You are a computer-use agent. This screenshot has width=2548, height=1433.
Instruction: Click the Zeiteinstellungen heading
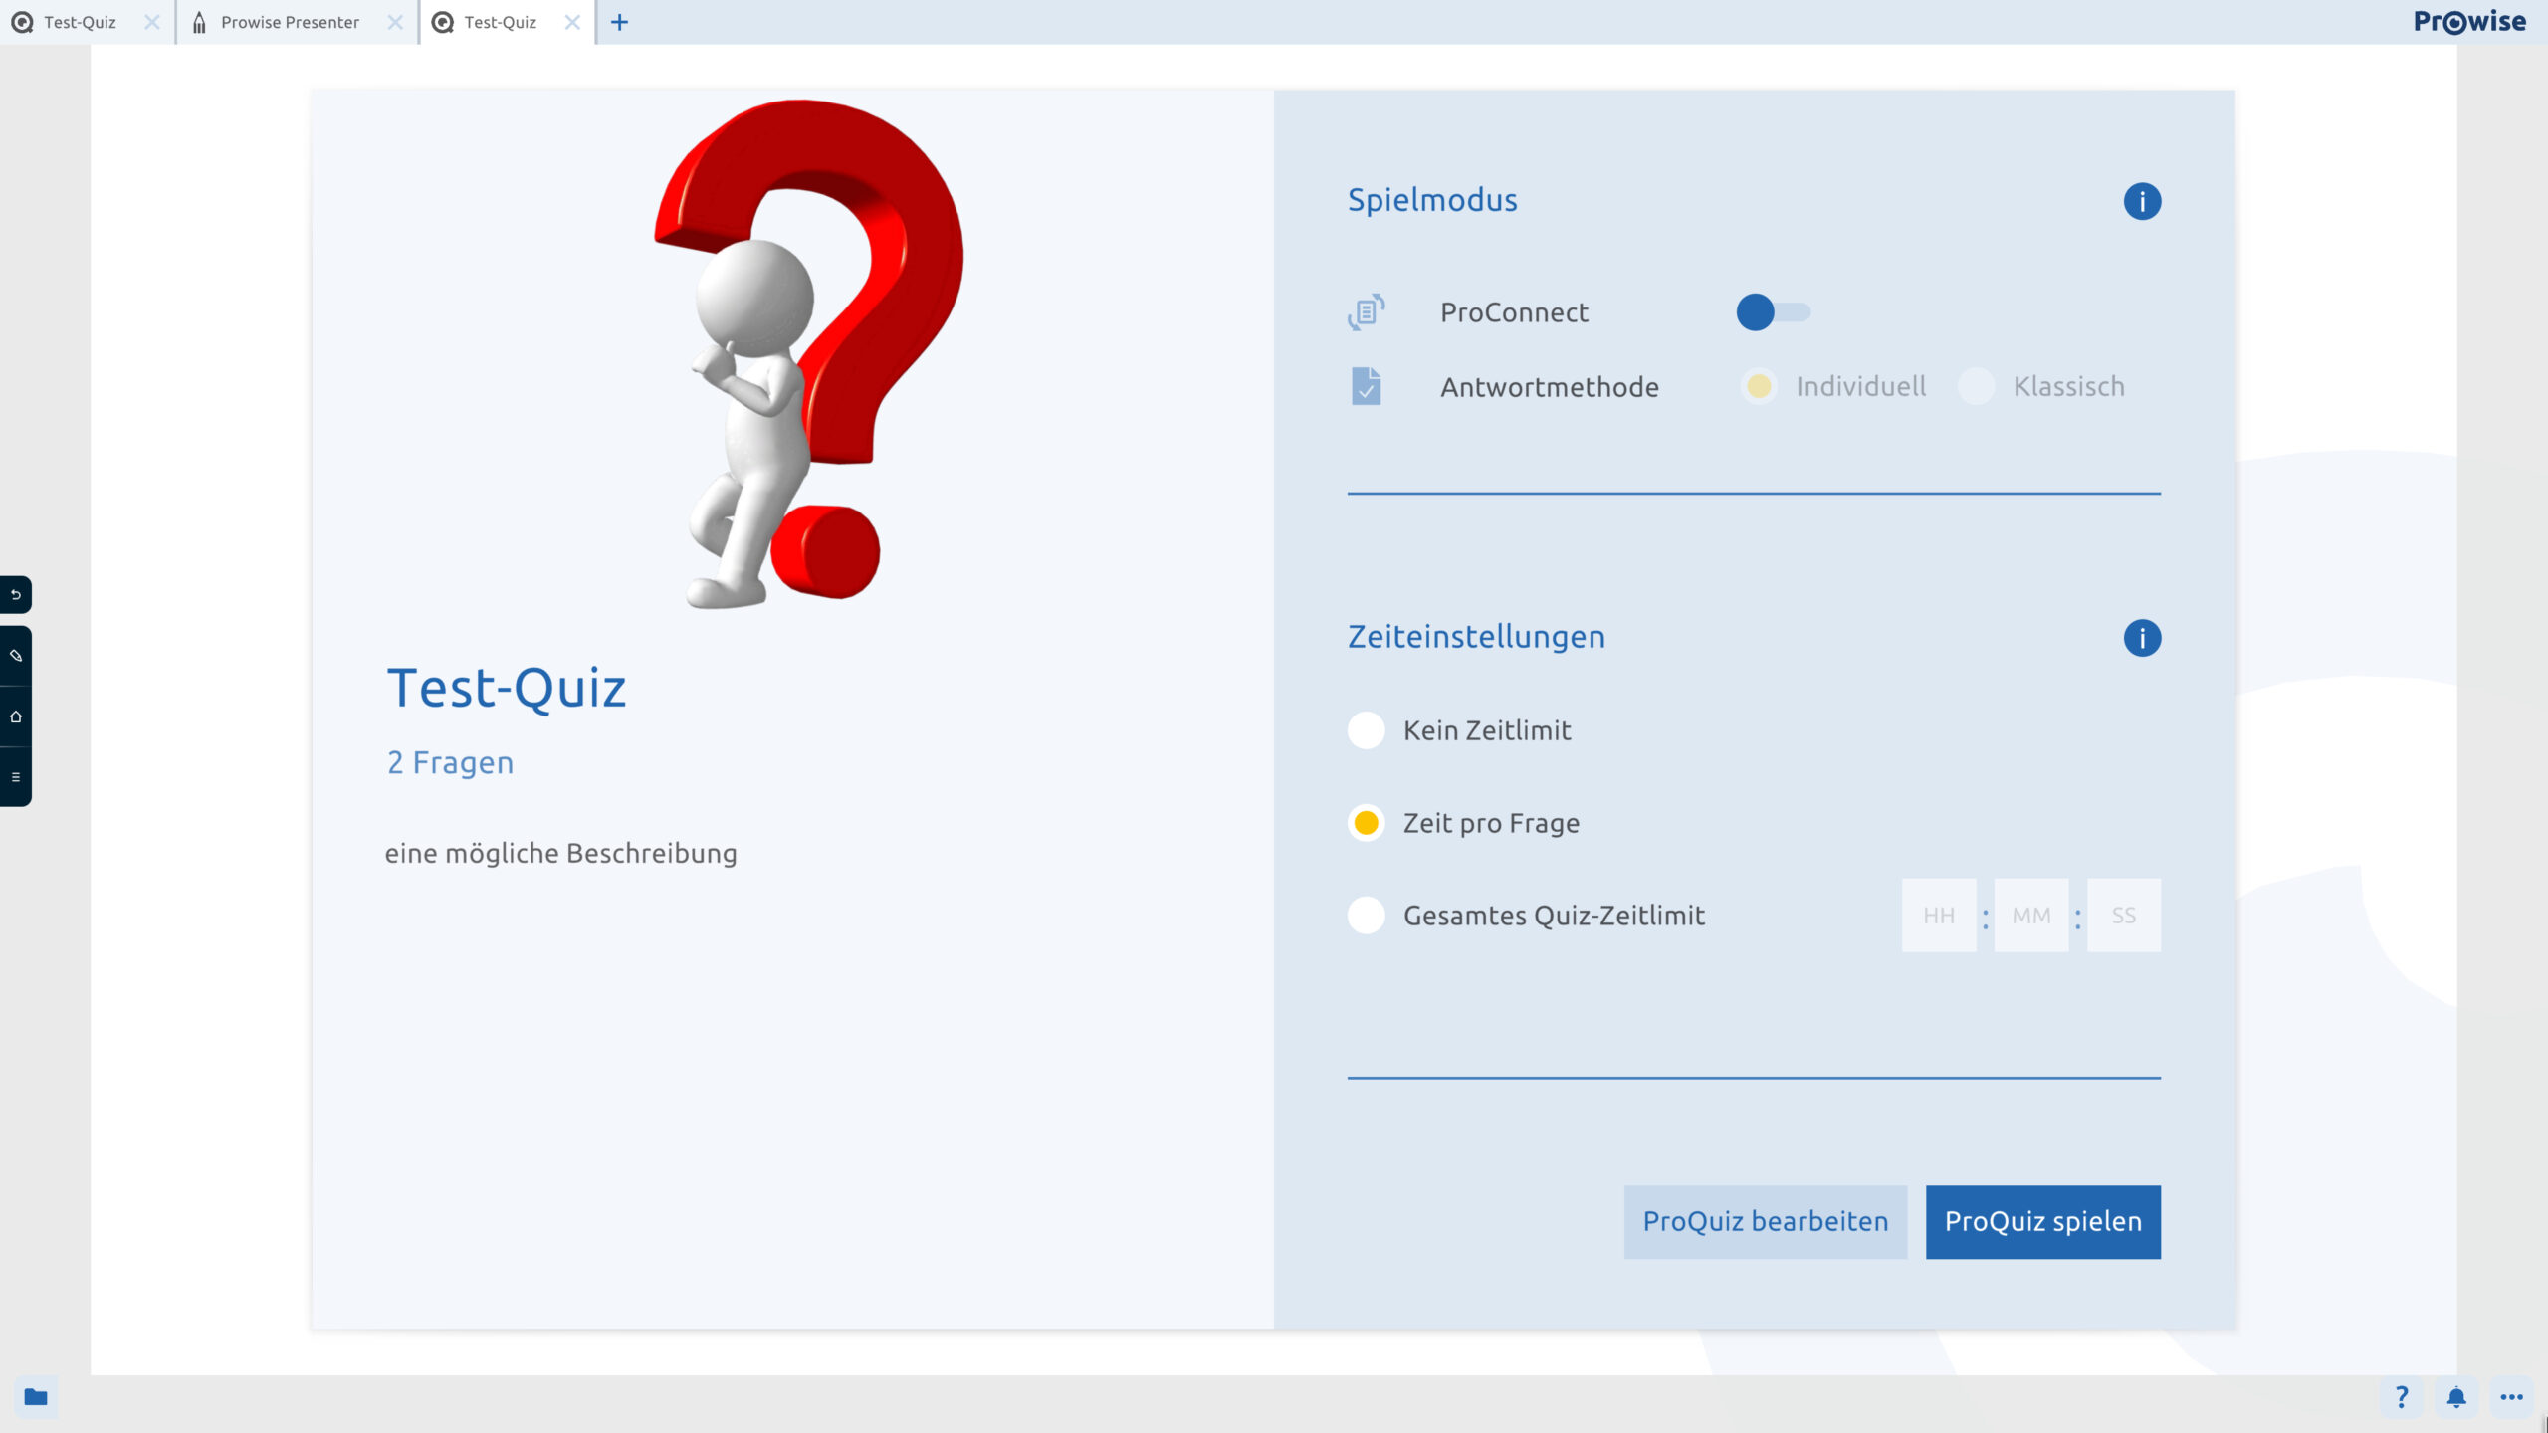tap(1476, 637)
